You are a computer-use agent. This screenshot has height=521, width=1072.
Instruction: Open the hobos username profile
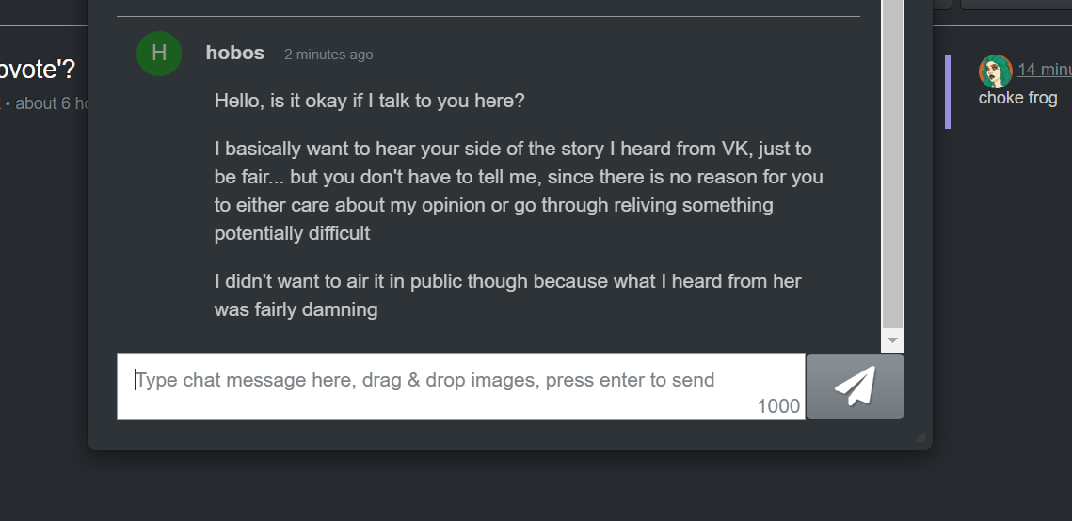coord(234,54)
